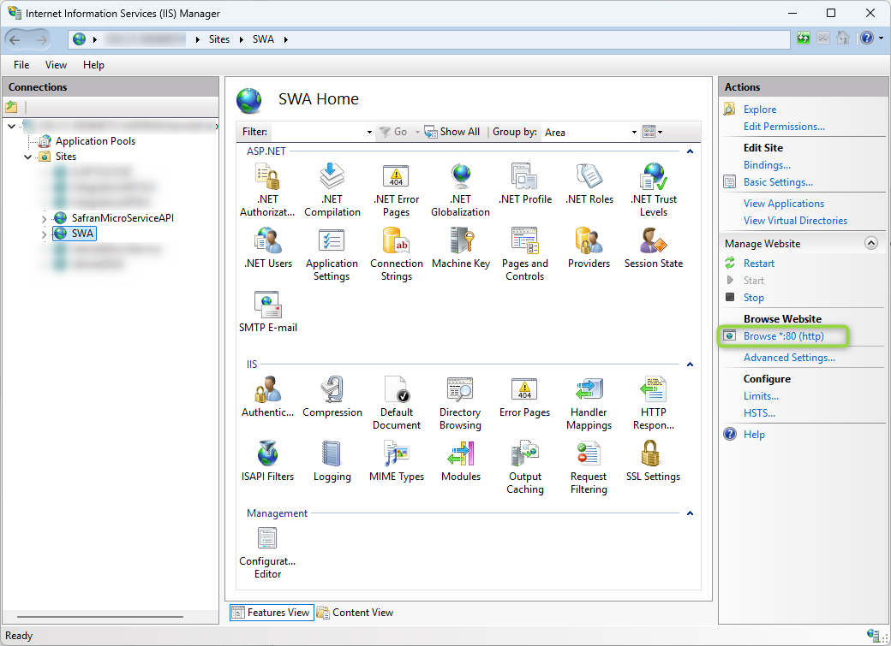
Task: Open Basic Settings... link
Action: (778, 182)
